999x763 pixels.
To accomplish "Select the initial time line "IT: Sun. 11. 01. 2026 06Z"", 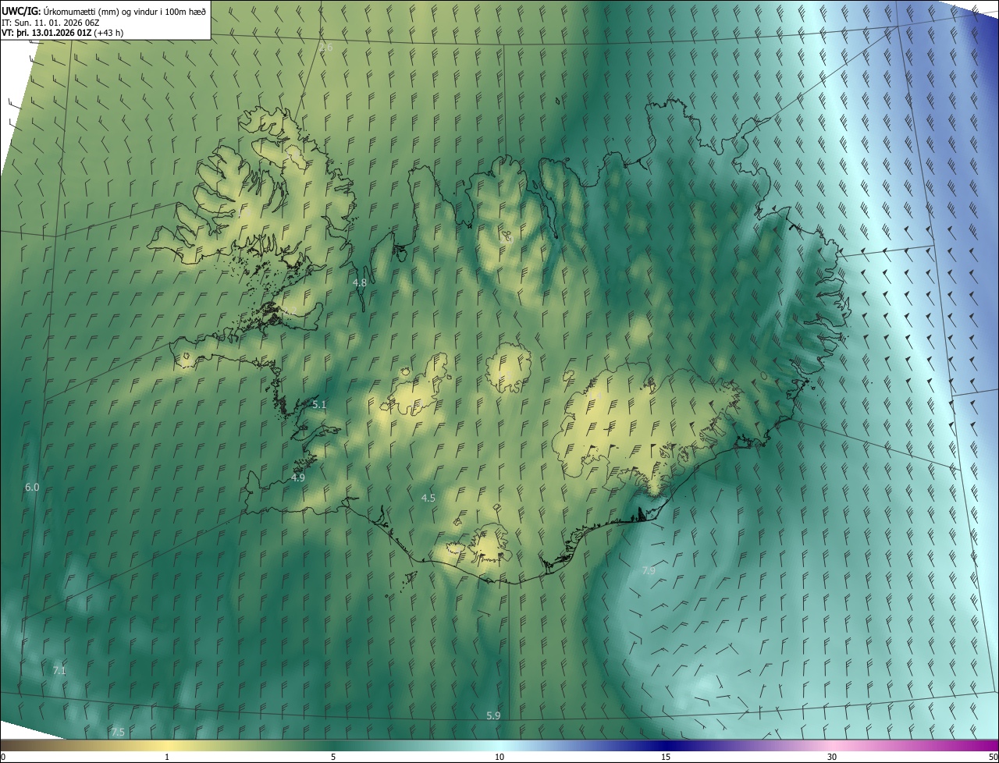I will (x=52, y=22).
